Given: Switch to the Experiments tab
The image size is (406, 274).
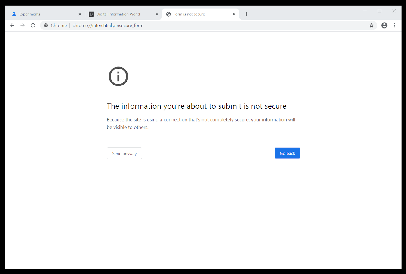Looking at the screenshot, I should 44,14.
